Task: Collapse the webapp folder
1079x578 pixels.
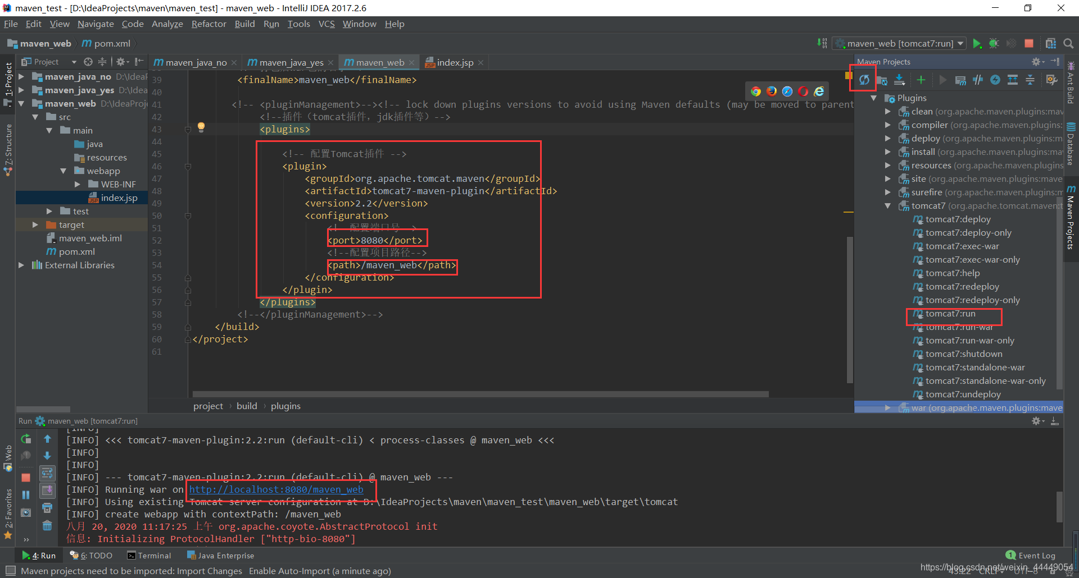Action: (64, 171)
